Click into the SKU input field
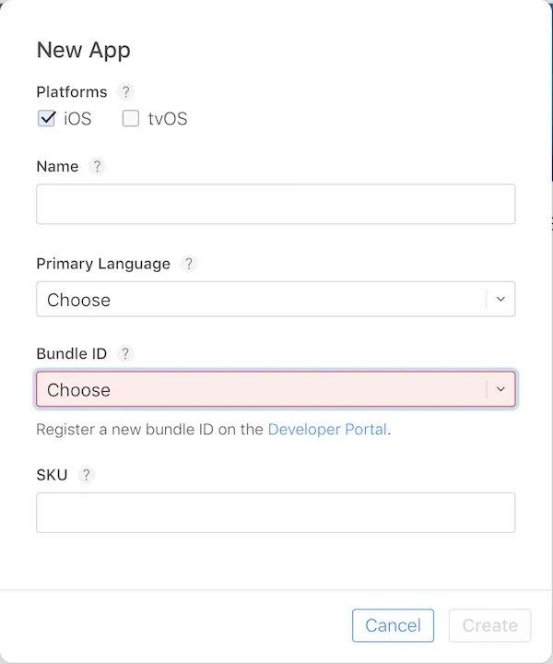The image size is (553, 664). [276, 512]
